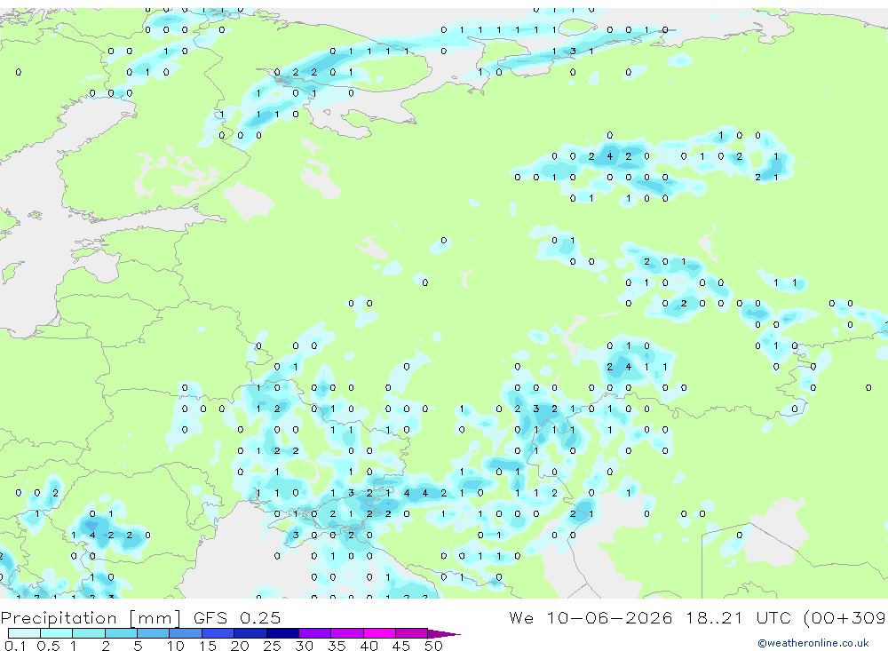Click the '10' legend scale label
888x651 pixels.
(x=175, y=646)
